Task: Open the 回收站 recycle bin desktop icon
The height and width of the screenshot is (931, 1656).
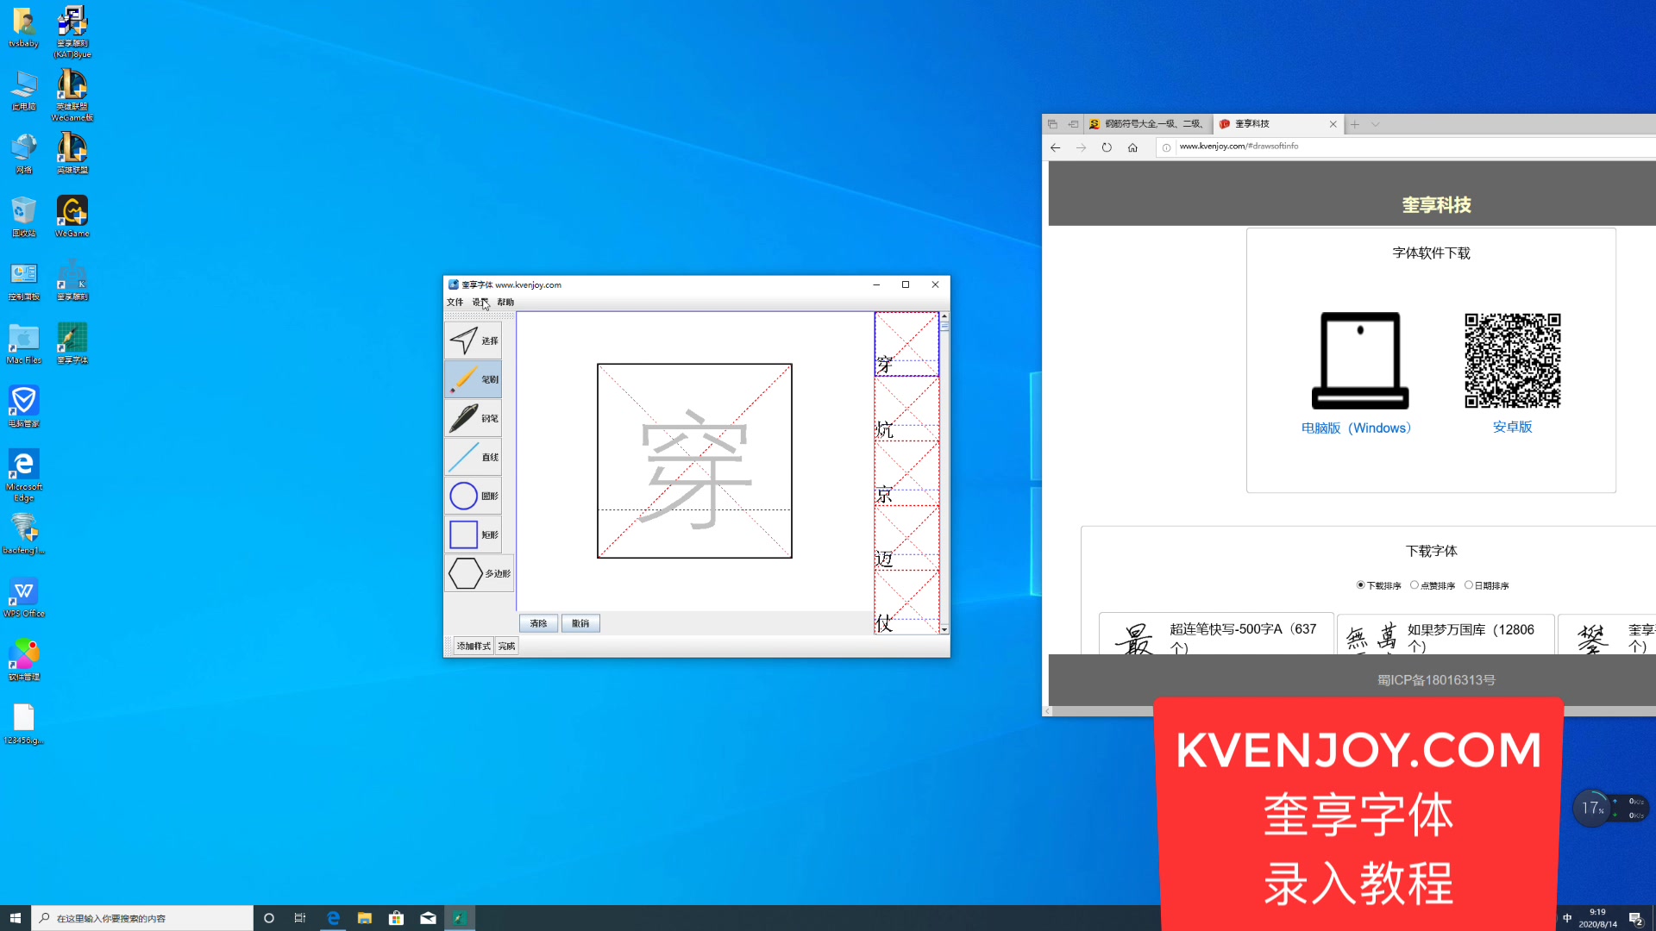Action: (24, 216)
